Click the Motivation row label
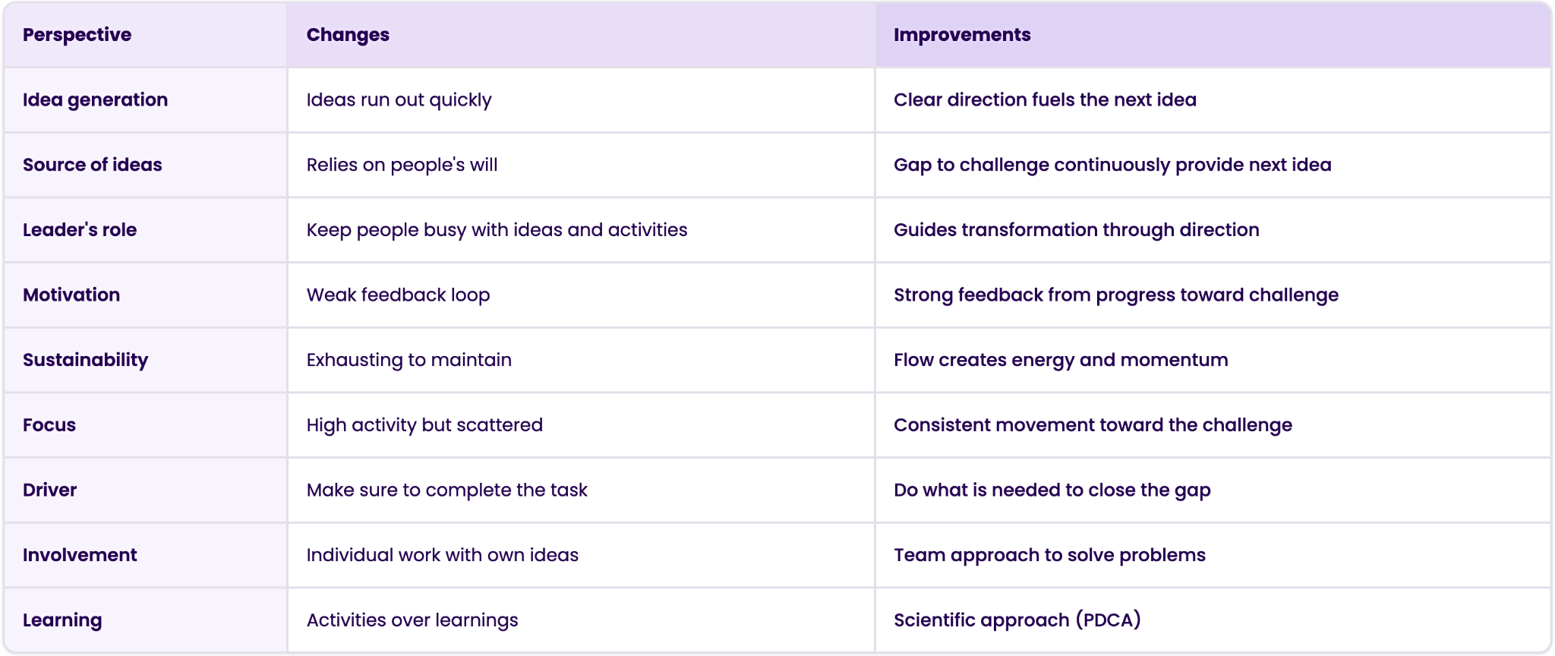Viewport: 1555px width, 656px height. coord(71,295)
